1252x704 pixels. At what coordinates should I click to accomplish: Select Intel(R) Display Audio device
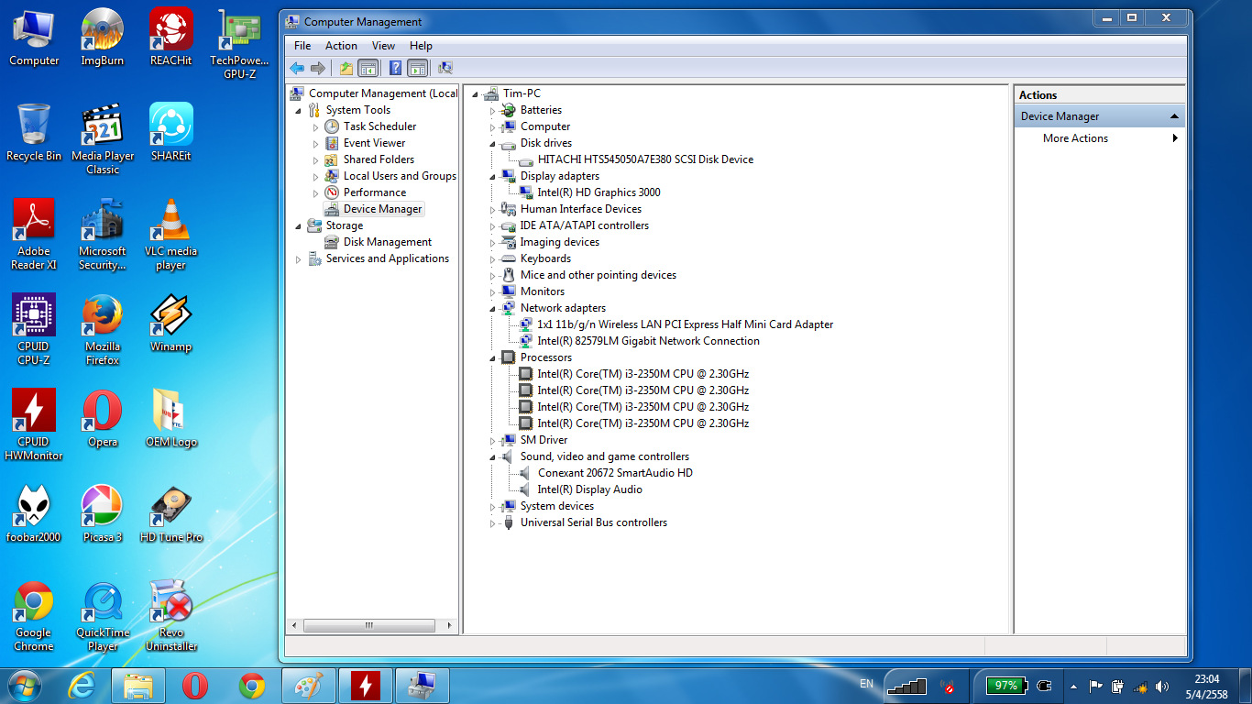[x=589, y=489]
